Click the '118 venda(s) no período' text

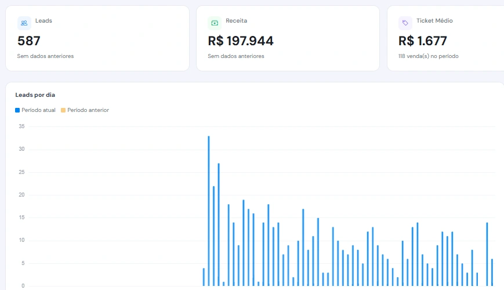pyautogui.click(x=429, y=56)
